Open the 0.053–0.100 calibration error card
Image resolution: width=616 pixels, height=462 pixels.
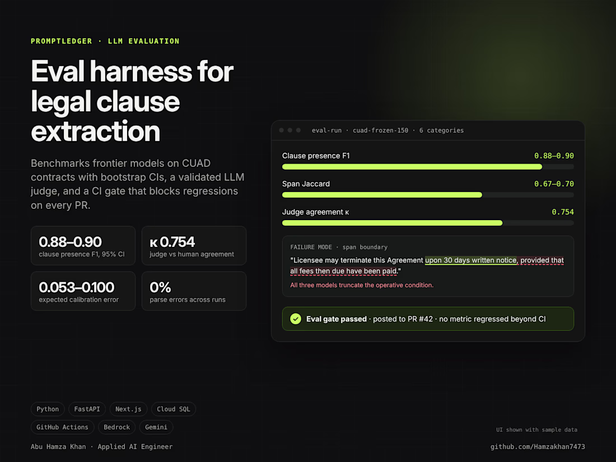83,291
